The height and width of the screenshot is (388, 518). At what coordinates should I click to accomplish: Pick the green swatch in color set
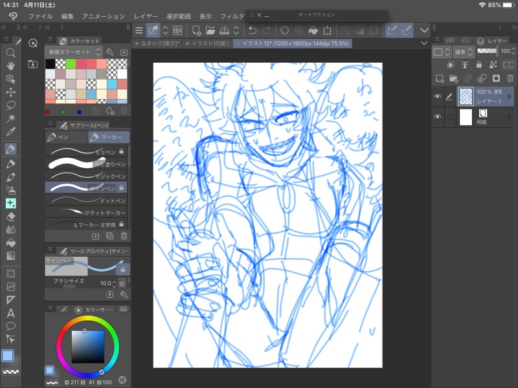click(x=71, y=64)
